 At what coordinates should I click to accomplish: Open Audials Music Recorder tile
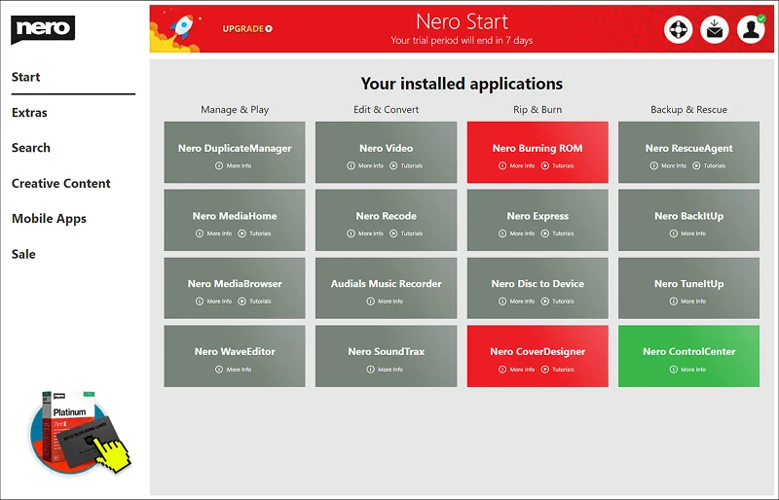point(386,288)
